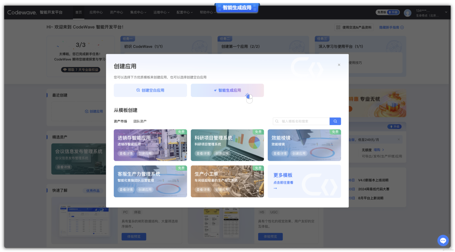Open the user avatar in the top-right
Viewport: 455px width, 252px height.
(407, 12)
